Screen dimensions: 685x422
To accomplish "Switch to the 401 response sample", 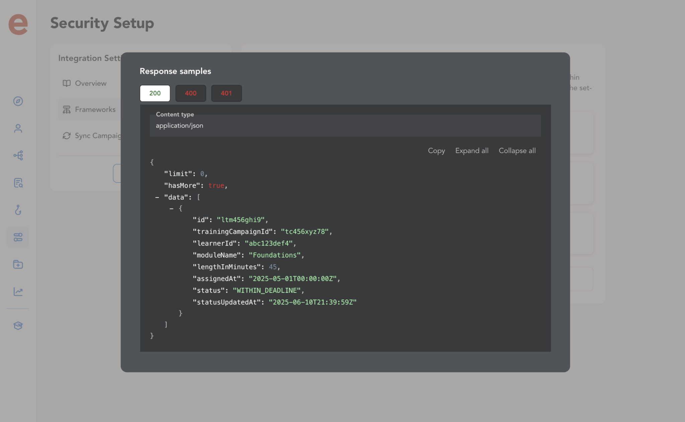I will coord(226,93).
